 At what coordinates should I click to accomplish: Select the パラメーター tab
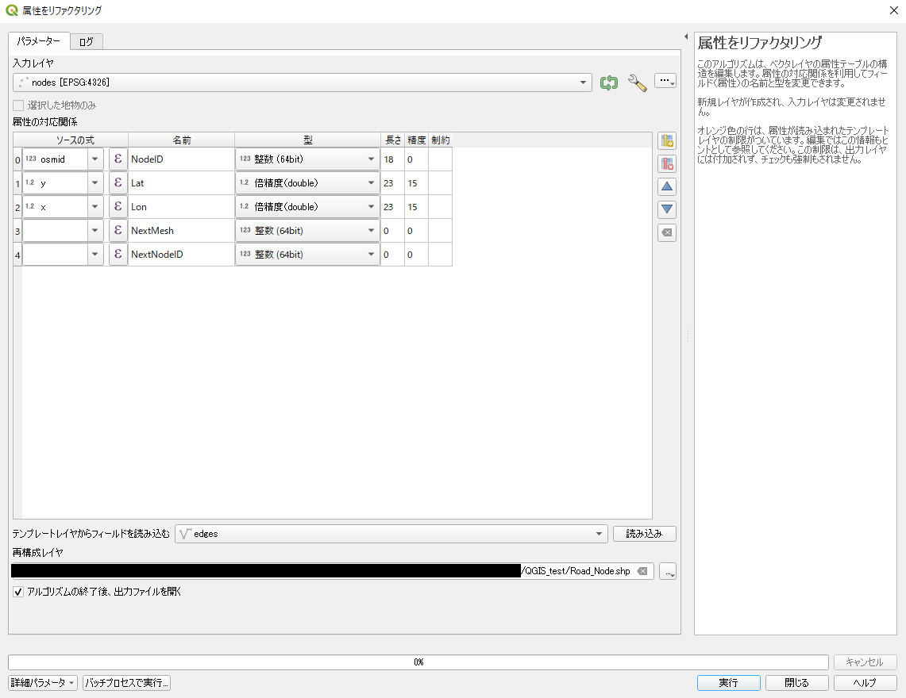coord(38,41)
